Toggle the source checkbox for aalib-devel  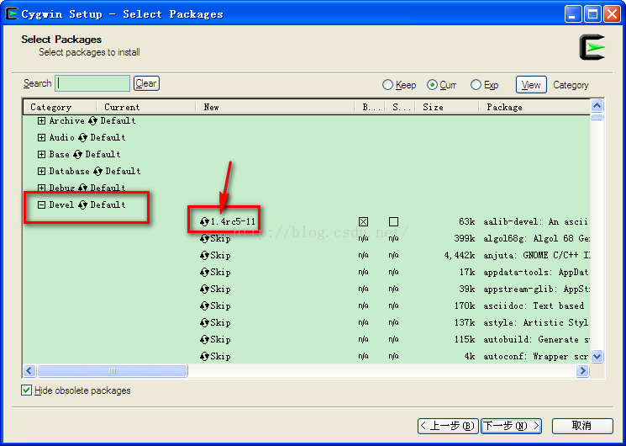[x=393, y=221]
